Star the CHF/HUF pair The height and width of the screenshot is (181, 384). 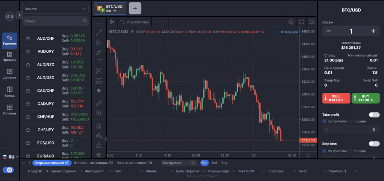click(x=28, y=117)
